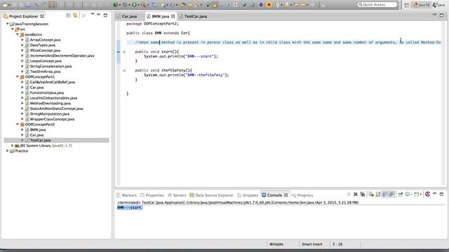
Task: Collapse the src folder
Action: [13, 29]
